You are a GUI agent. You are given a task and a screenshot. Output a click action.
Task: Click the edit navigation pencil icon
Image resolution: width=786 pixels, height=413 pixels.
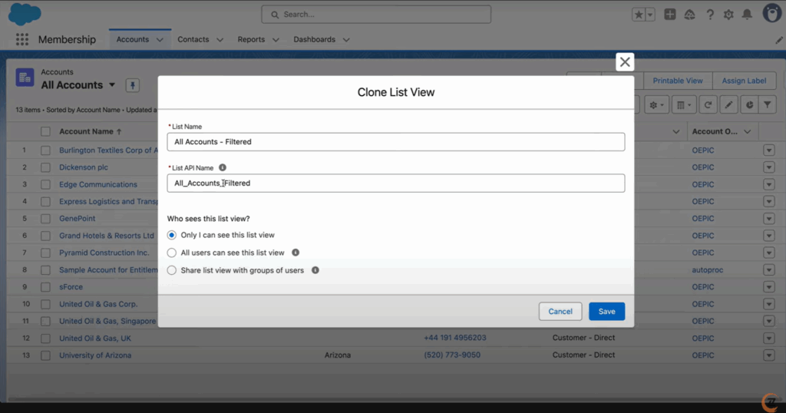(779, 40)
